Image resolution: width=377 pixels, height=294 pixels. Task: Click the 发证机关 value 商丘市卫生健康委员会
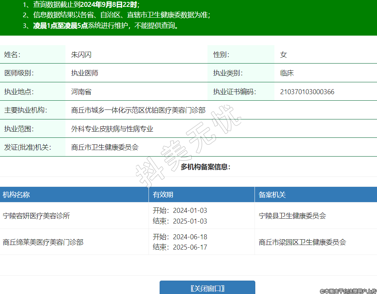point(105,147)
